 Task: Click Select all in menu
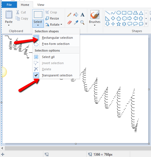pos(56,57)
